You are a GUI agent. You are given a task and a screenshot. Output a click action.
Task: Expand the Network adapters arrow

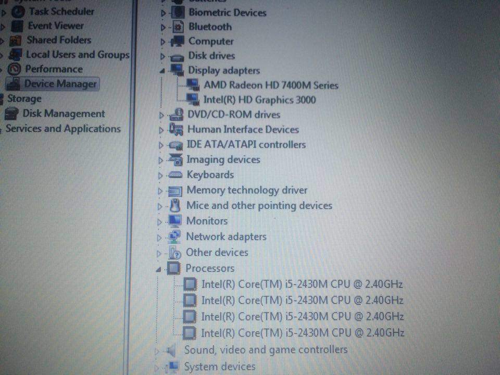click(159, 238)
